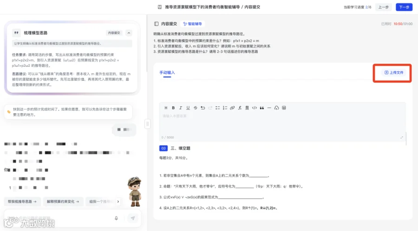Click question 2 about 只有天下大雨
The height and width of the screenshot is (231, 418).
coord(231,186)
